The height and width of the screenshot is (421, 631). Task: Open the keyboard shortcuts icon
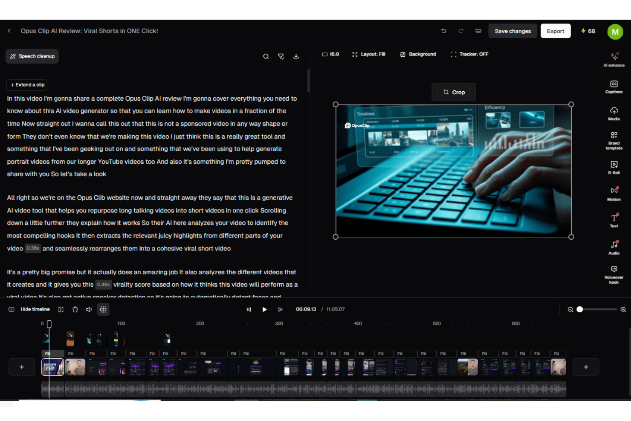pos(478,31)
